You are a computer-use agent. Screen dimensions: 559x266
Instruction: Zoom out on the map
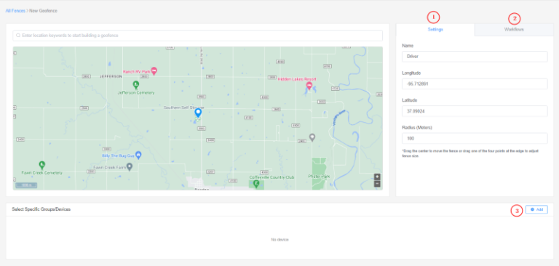(x=377, y=184)
